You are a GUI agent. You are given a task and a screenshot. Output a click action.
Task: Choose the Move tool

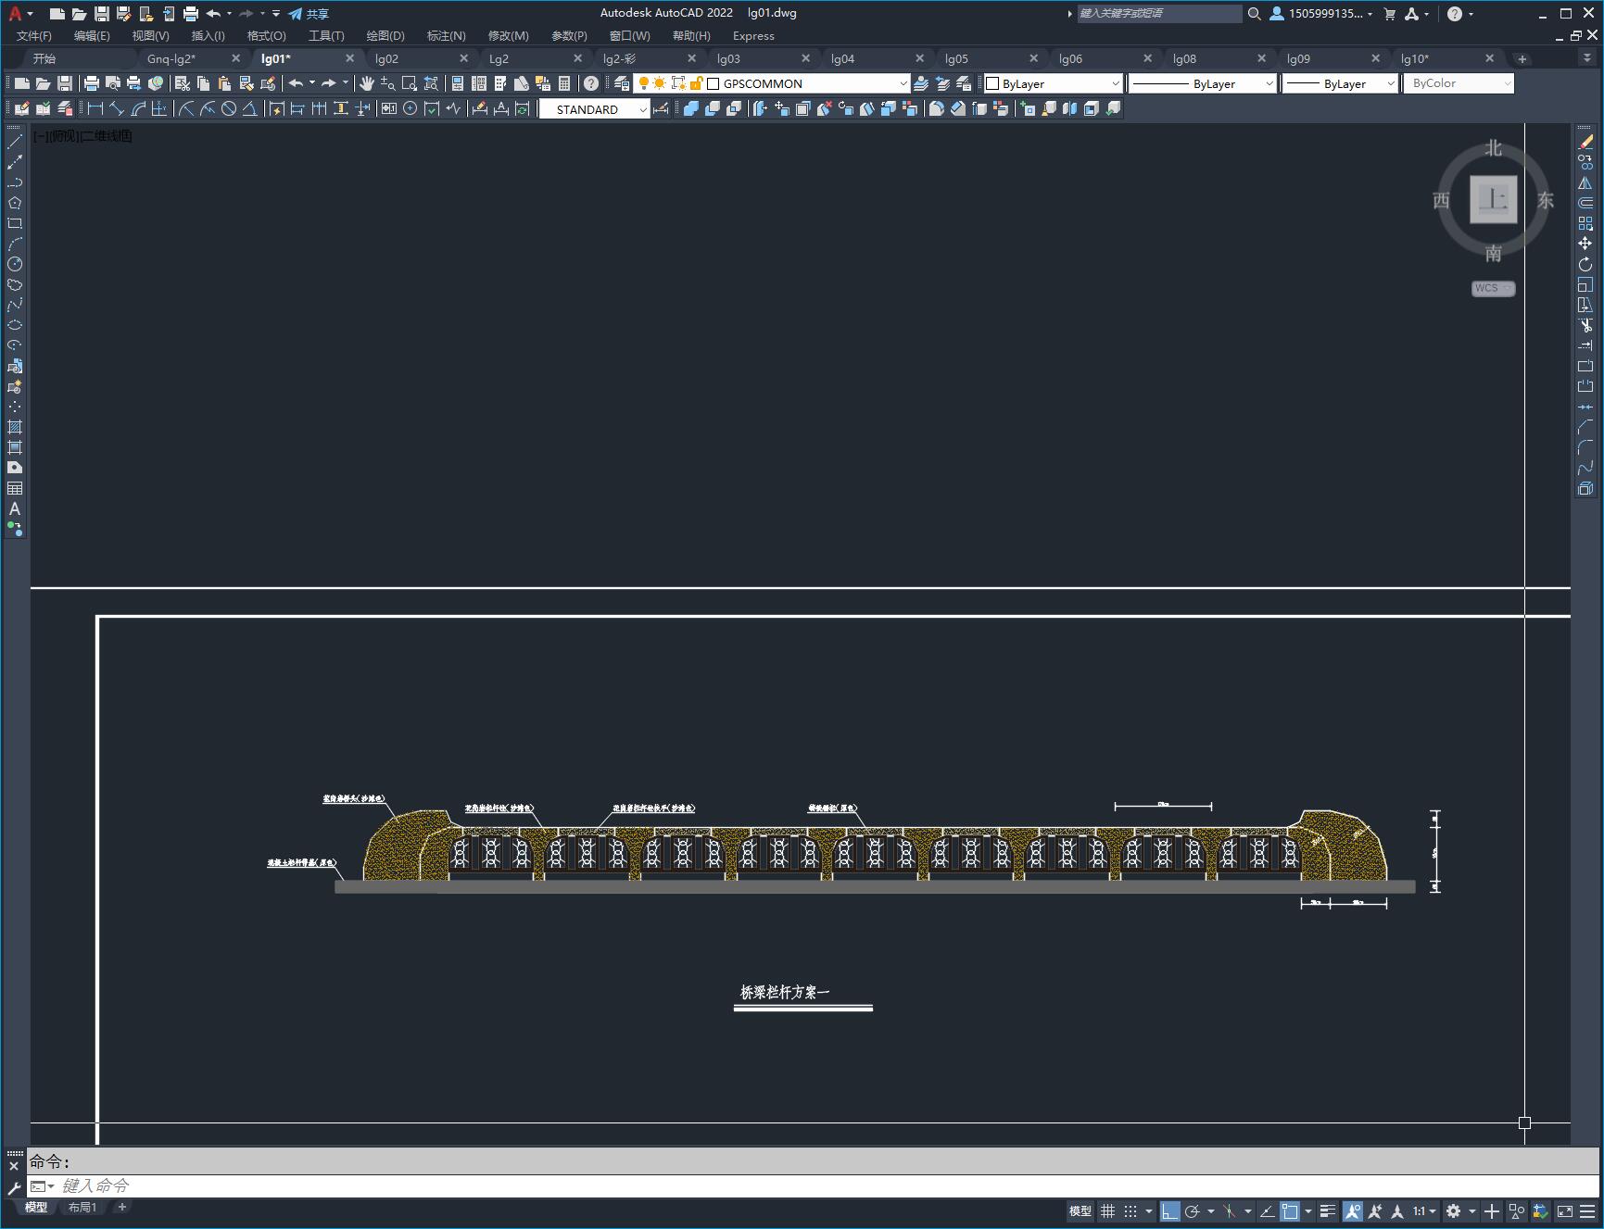[1585, 244]
